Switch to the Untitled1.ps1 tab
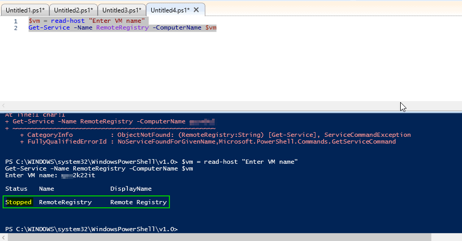 [x=25, y=10]
